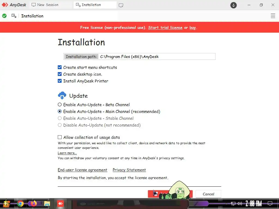This screenshot has width=279, height=209.
Task: Open the Start menu icon on taskbar
Action: click(7, 204)
